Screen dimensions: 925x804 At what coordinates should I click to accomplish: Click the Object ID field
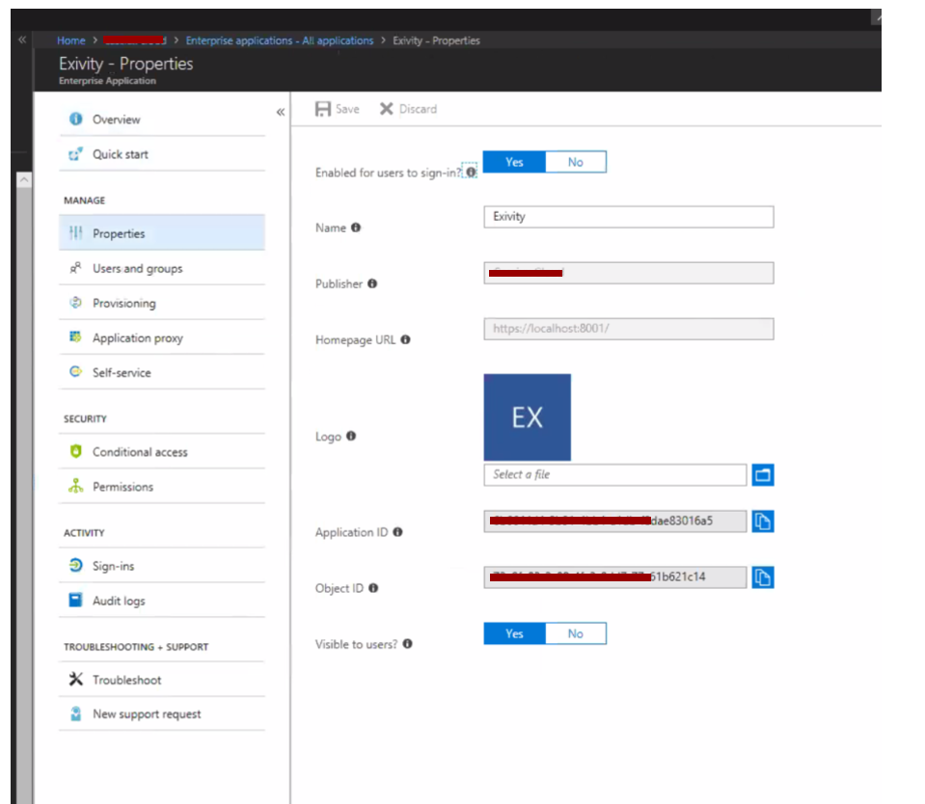[615, 577]
